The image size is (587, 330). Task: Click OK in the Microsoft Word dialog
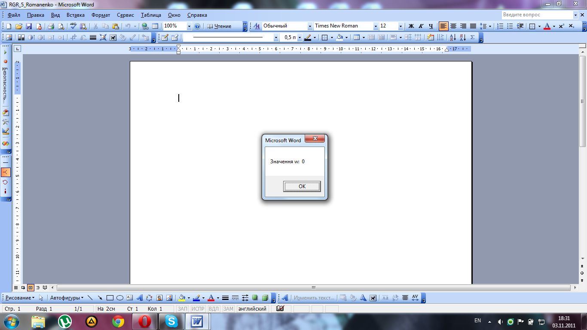302,186
